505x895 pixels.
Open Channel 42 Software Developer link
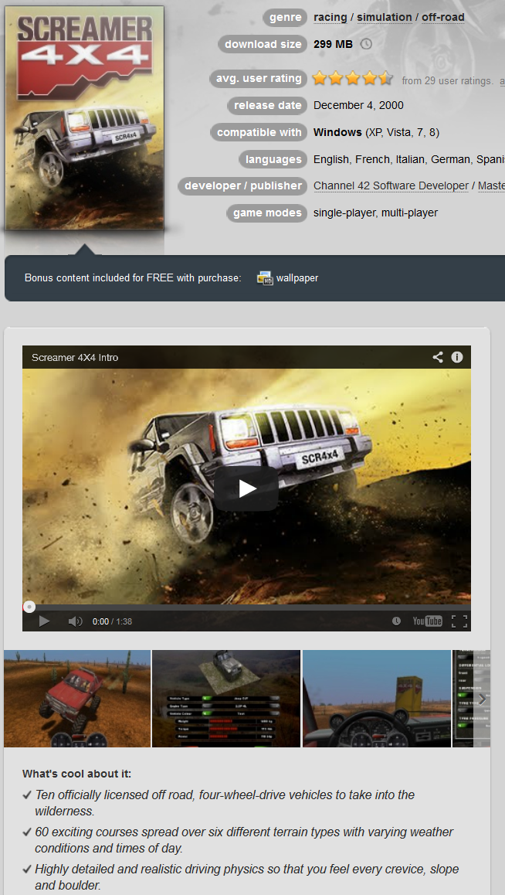tap(391, 185)
